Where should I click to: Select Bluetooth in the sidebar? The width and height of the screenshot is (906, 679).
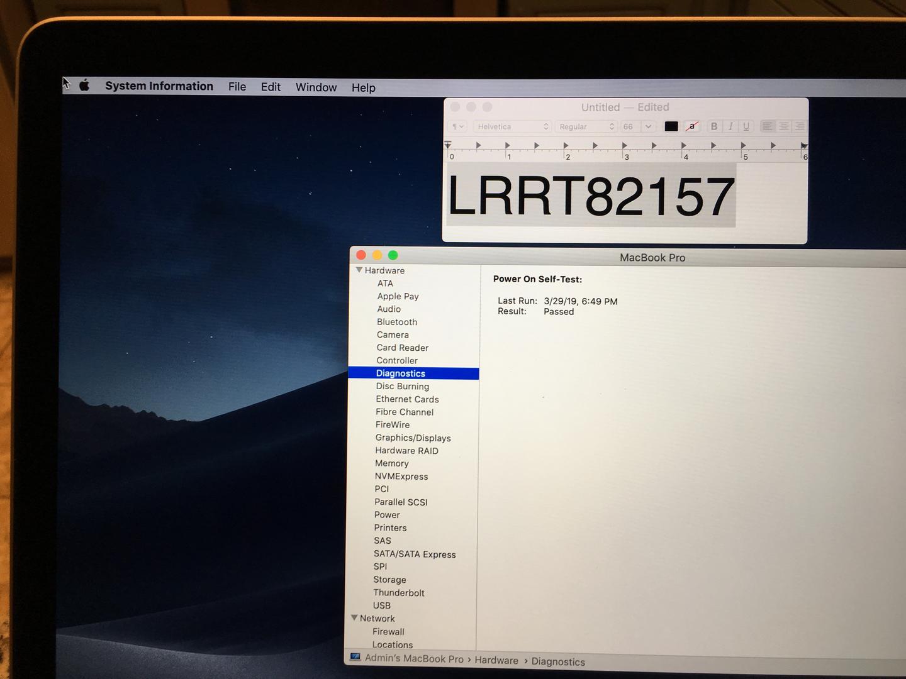click(x=397, y=322)
